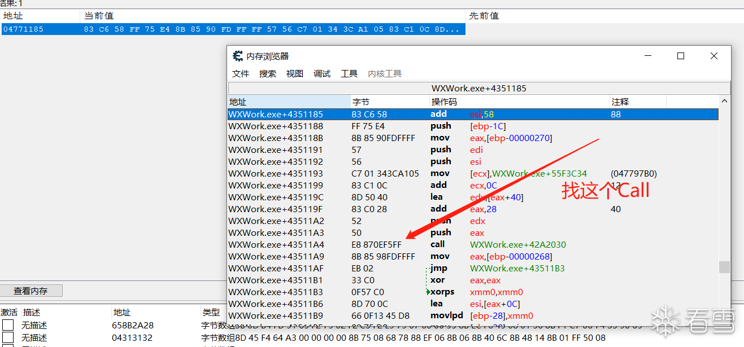
Task: Select the add ecx,0C row
Action: point(473,185)
